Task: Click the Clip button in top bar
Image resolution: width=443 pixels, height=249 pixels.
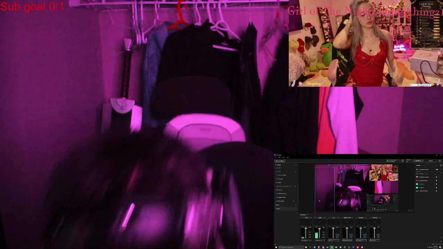Action: tap(440, 161)
